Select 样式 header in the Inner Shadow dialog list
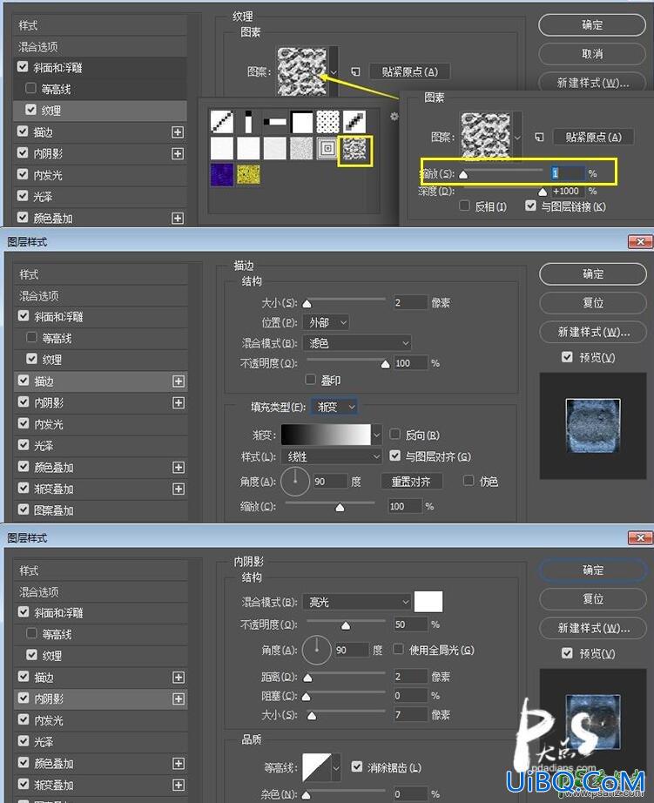Screen dimensions: 654x803 pos(100,570)
